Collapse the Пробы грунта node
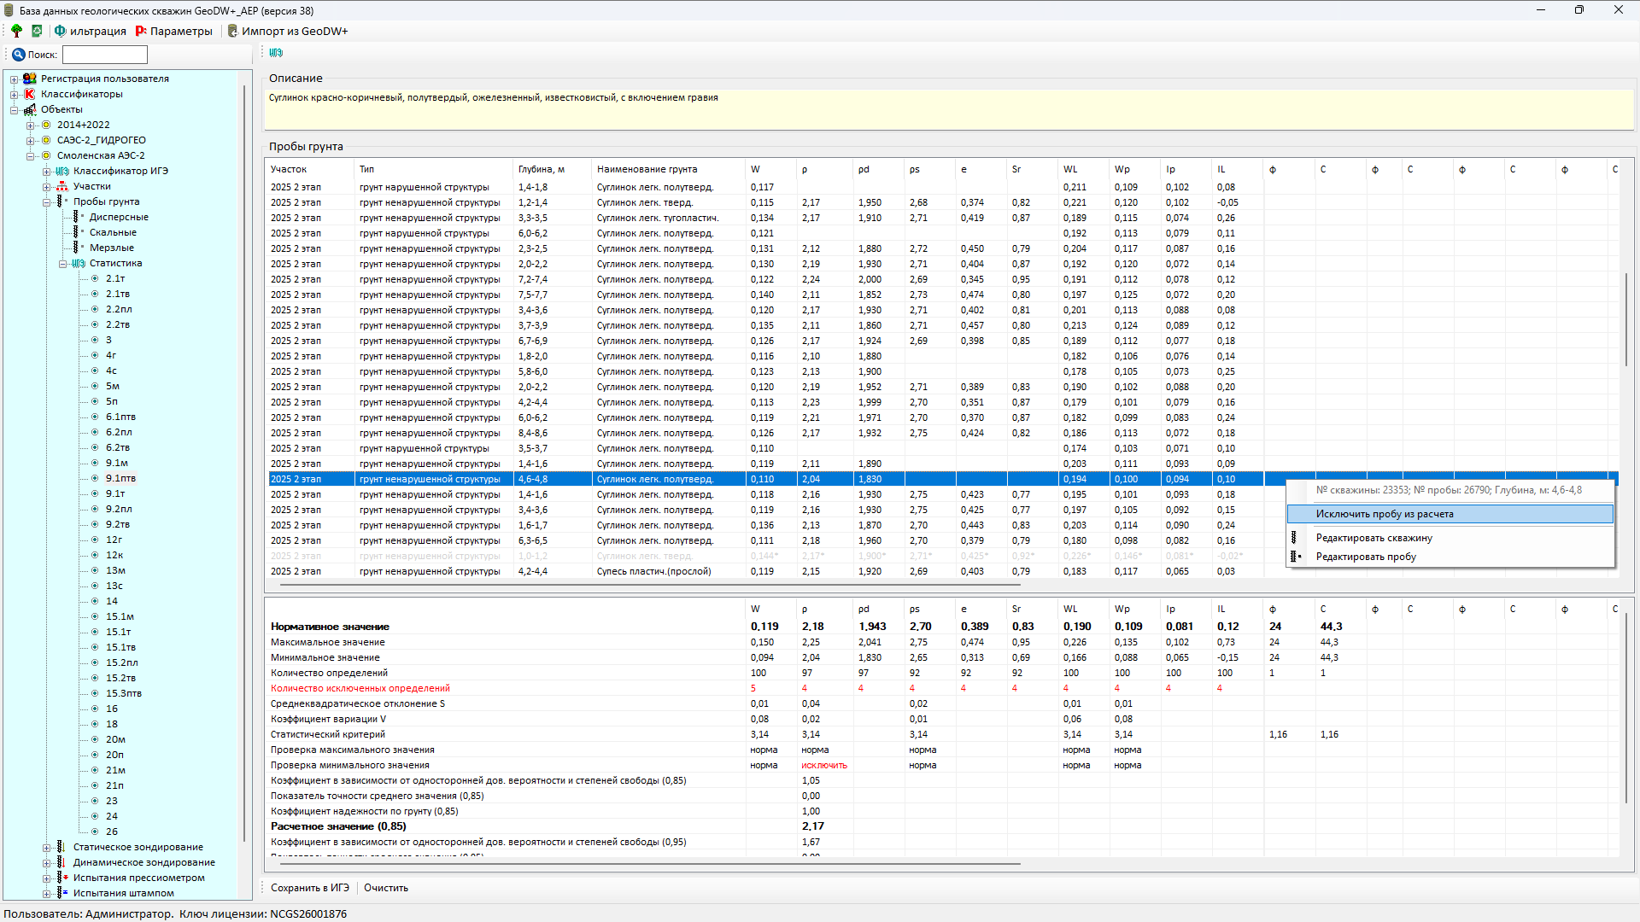 (47, 202)
